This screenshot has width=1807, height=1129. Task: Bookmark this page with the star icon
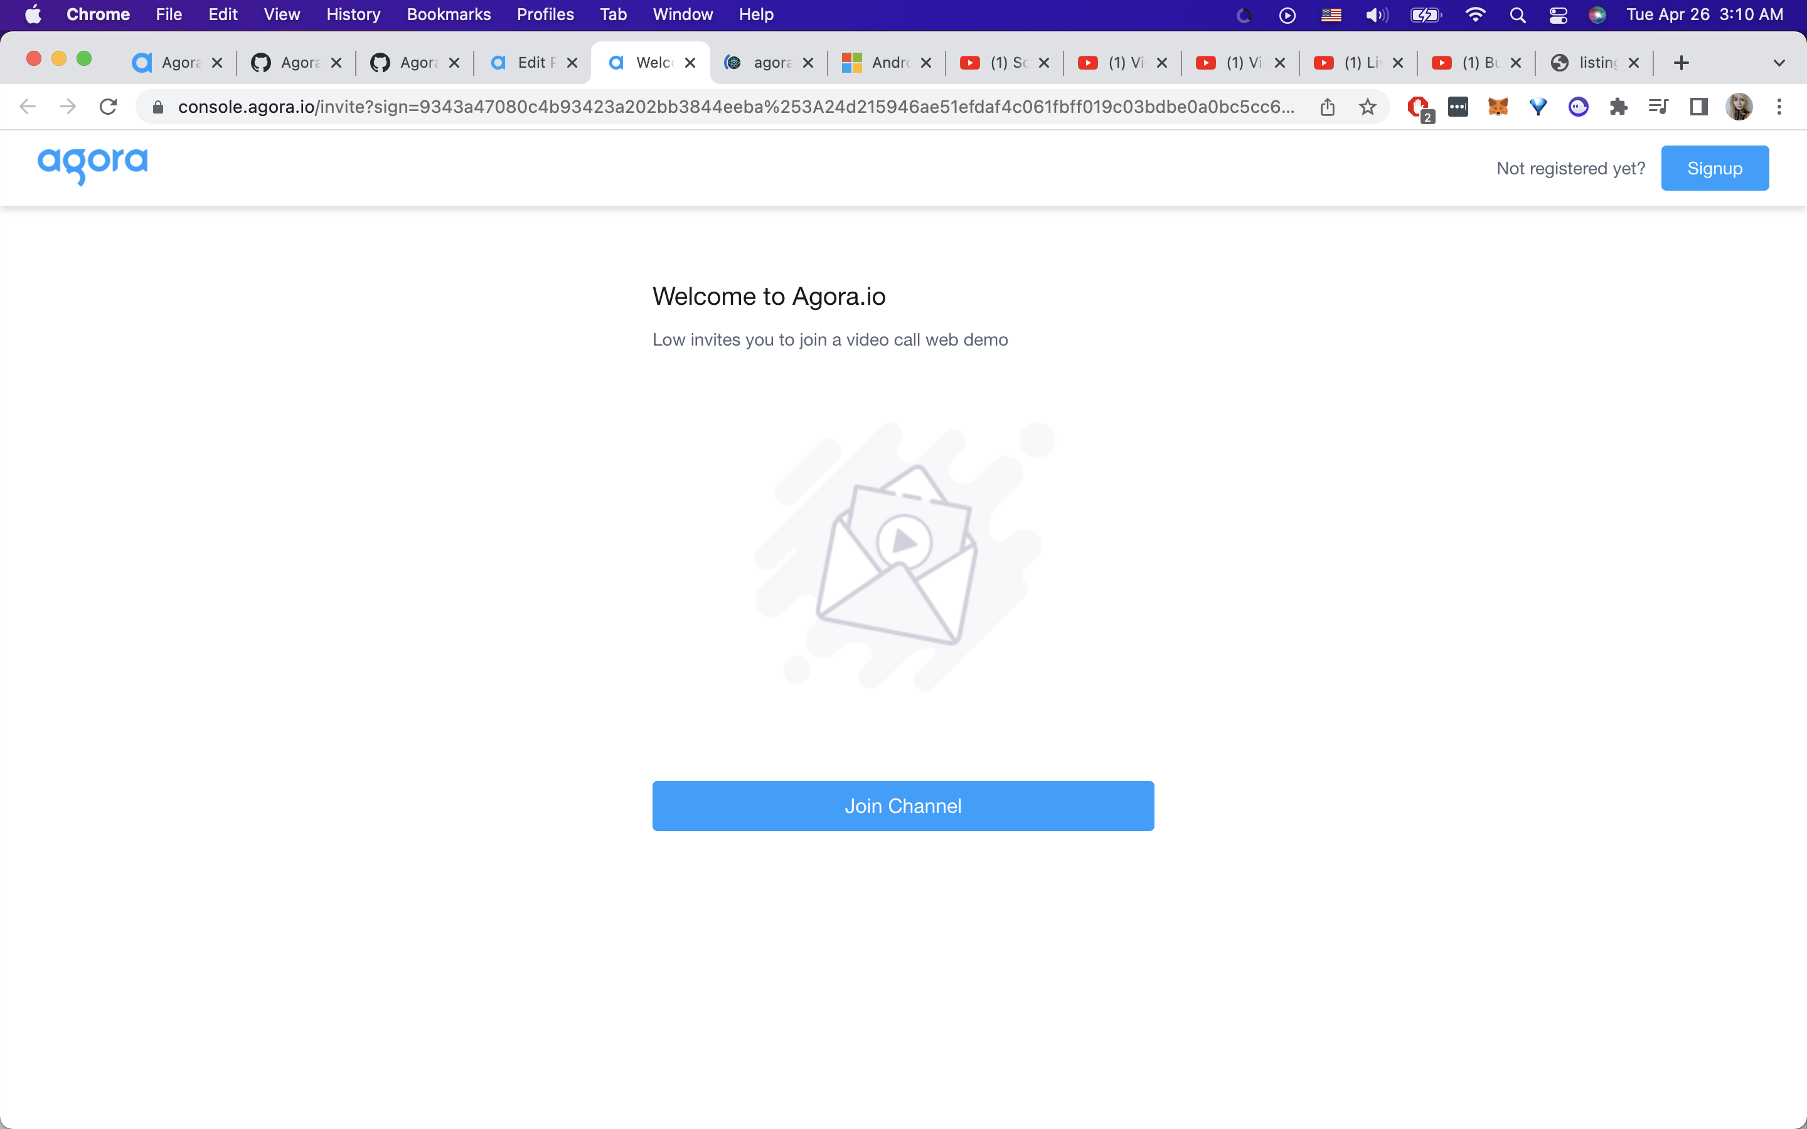point(1367,107)
